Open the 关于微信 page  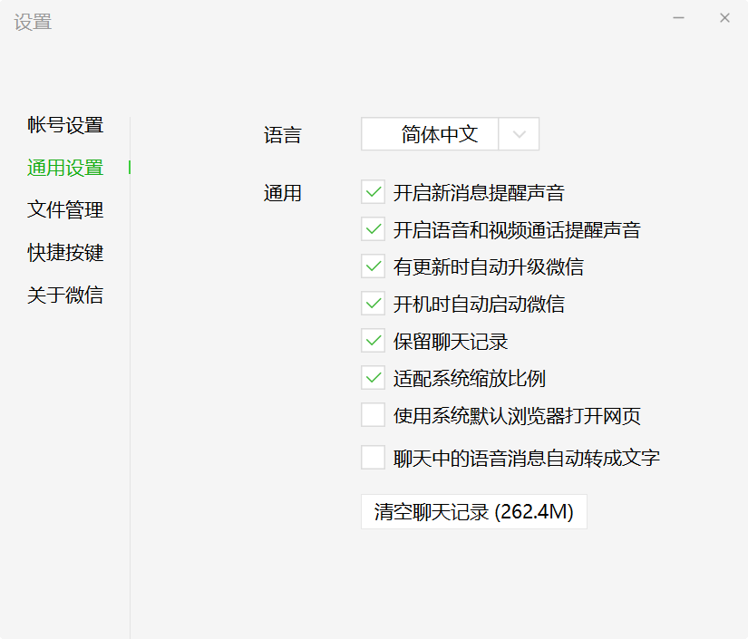(65, 295)
